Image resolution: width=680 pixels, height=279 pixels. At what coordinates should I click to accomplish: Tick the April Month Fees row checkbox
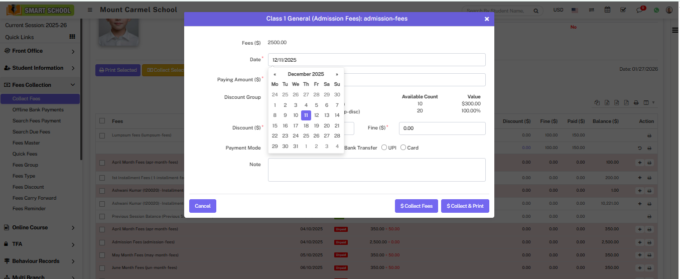coord(102,163)
